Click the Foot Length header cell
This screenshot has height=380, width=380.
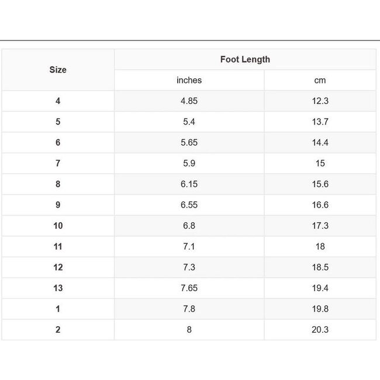(245, 60)
